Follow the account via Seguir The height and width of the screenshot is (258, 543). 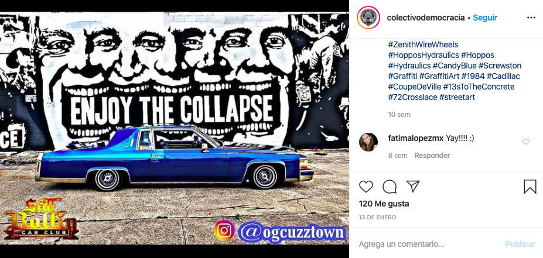pos(485,18)
